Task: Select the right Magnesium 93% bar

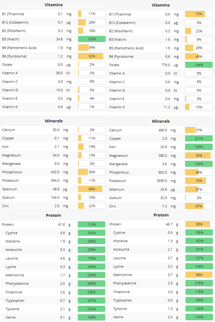Action: click(199, 156)
